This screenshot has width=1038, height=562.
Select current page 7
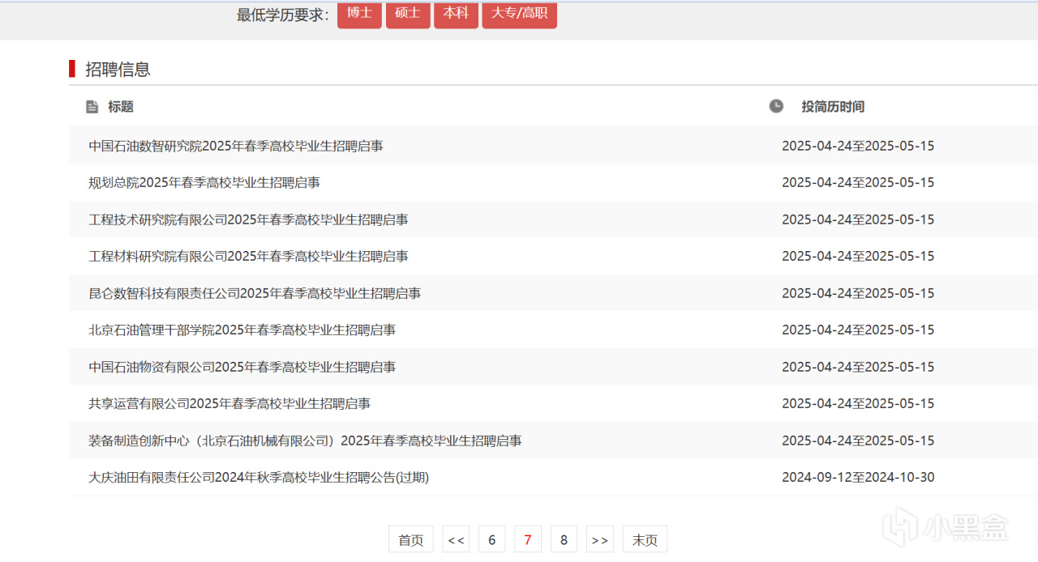[x=528, y=539]
